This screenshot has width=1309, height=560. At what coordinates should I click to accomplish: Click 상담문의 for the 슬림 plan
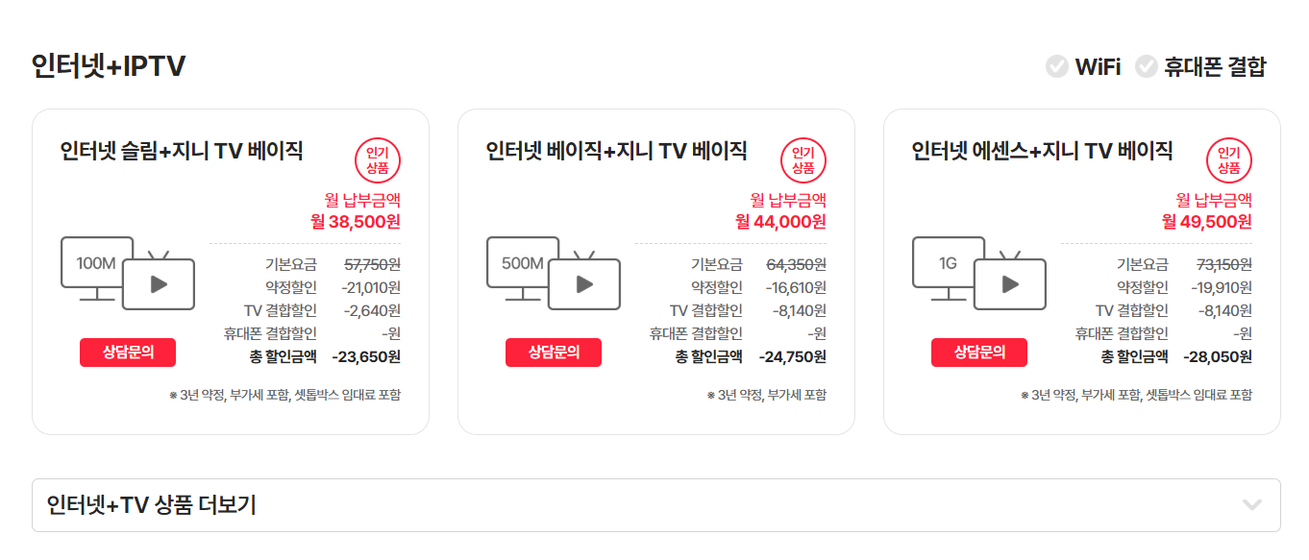[128, 353]
